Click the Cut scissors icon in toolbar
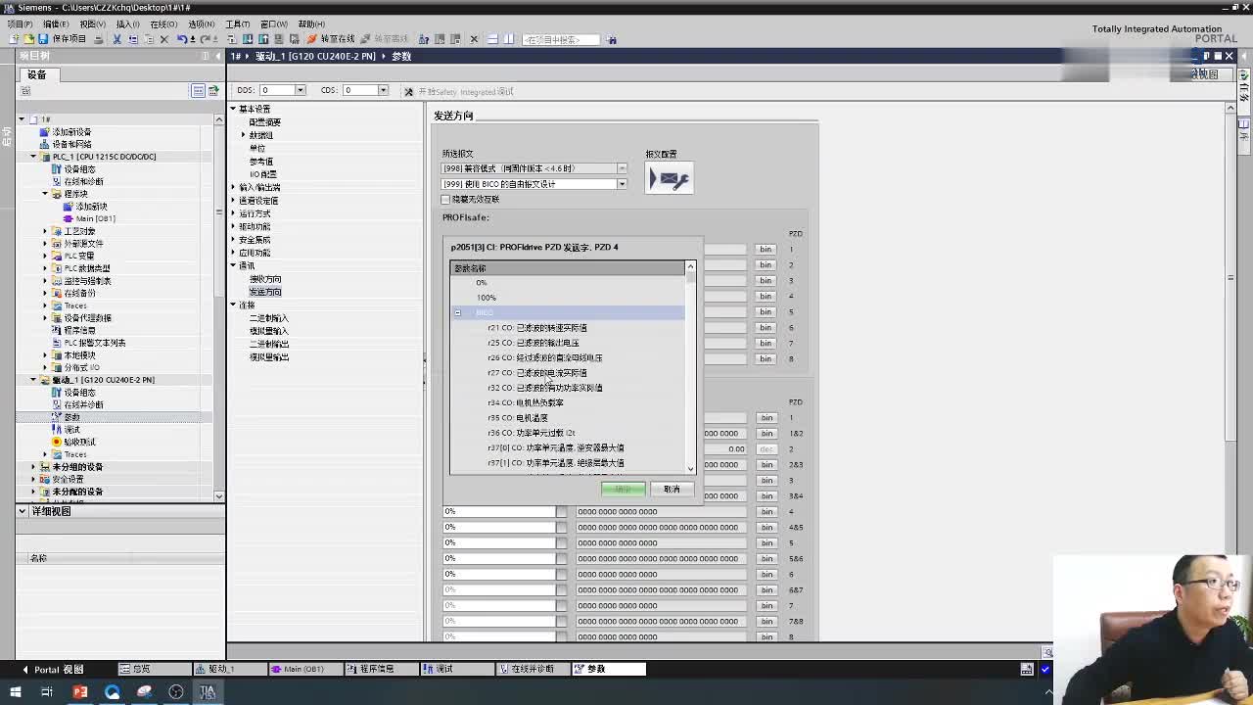Screen dimensions: 1253x705 point(116,39)
